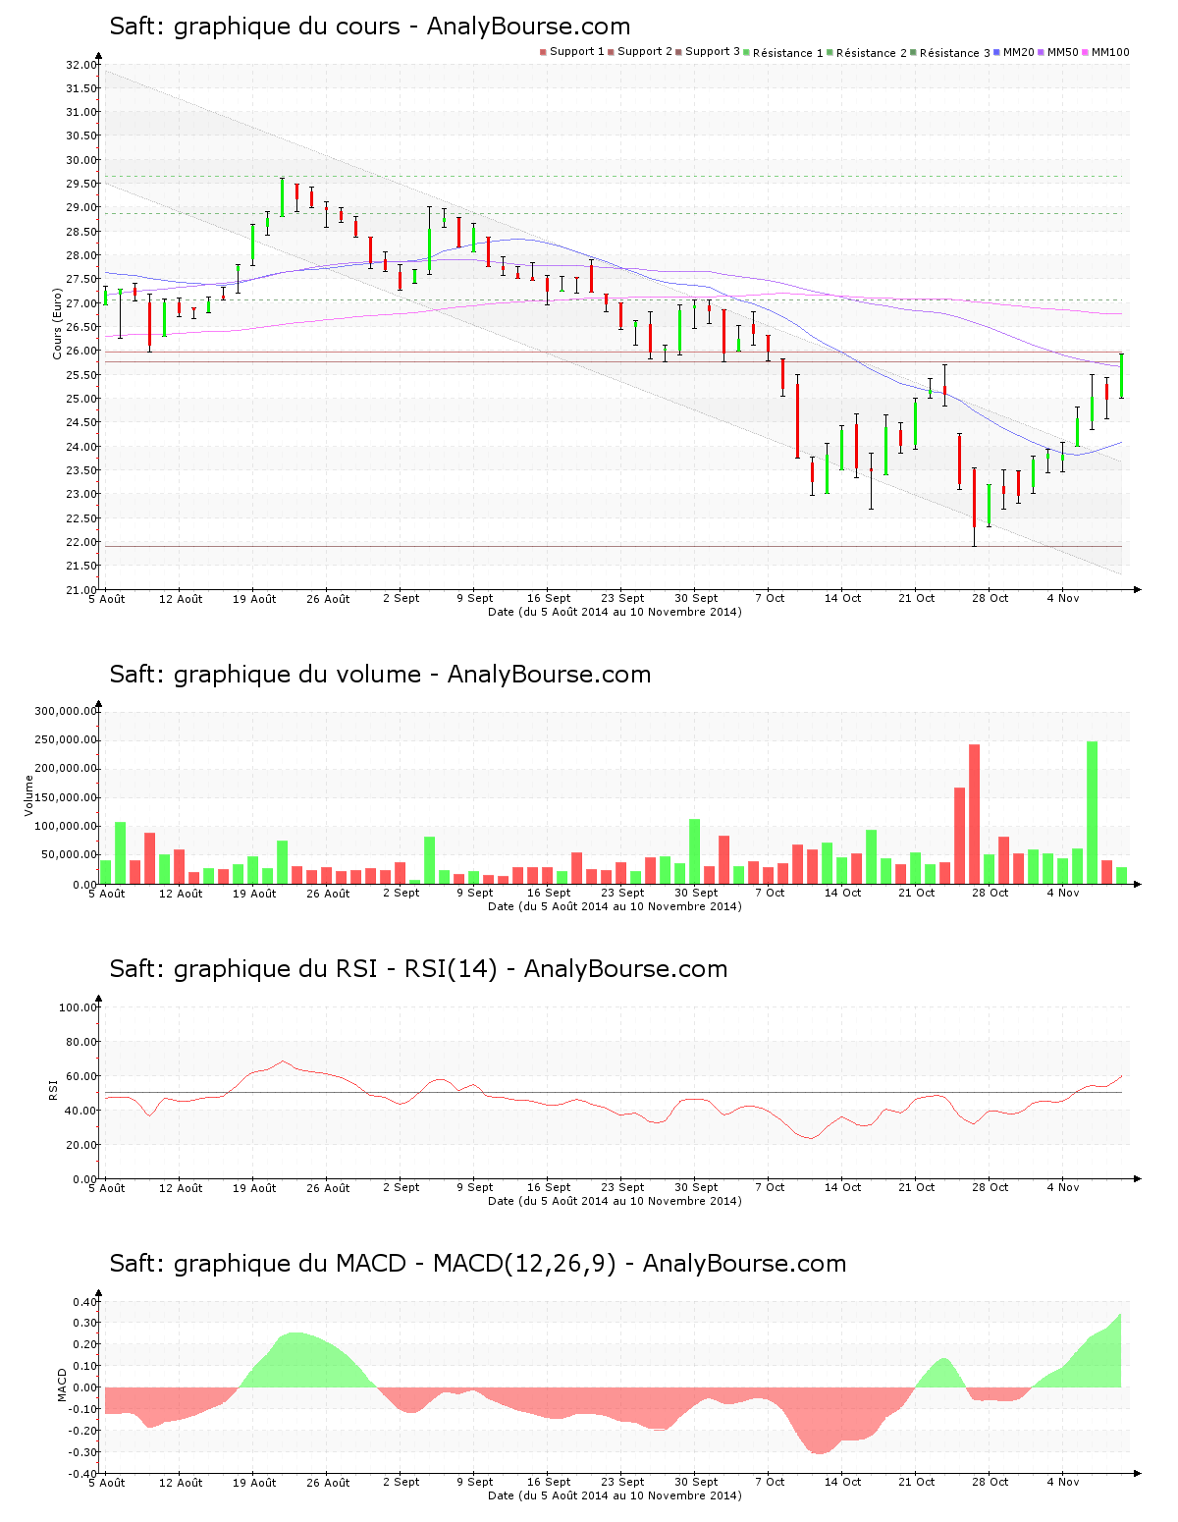This screenshot has height=1522, width=1178.
Task: Click the -0.30 MACD axis value
Action: click(83, 1452)
